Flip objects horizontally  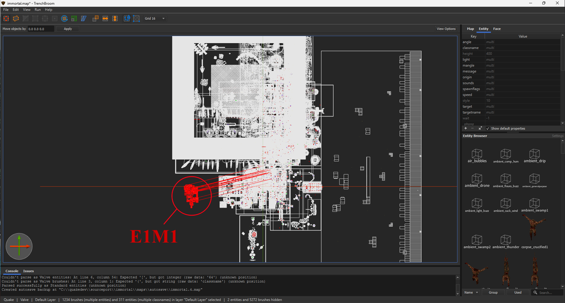click(105, 18)
